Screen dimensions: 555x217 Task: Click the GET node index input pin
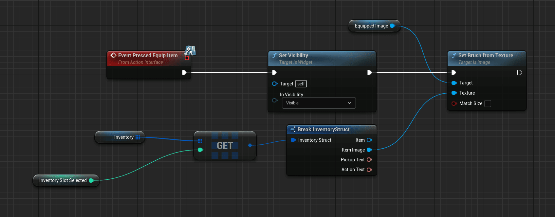click(200, 150)
